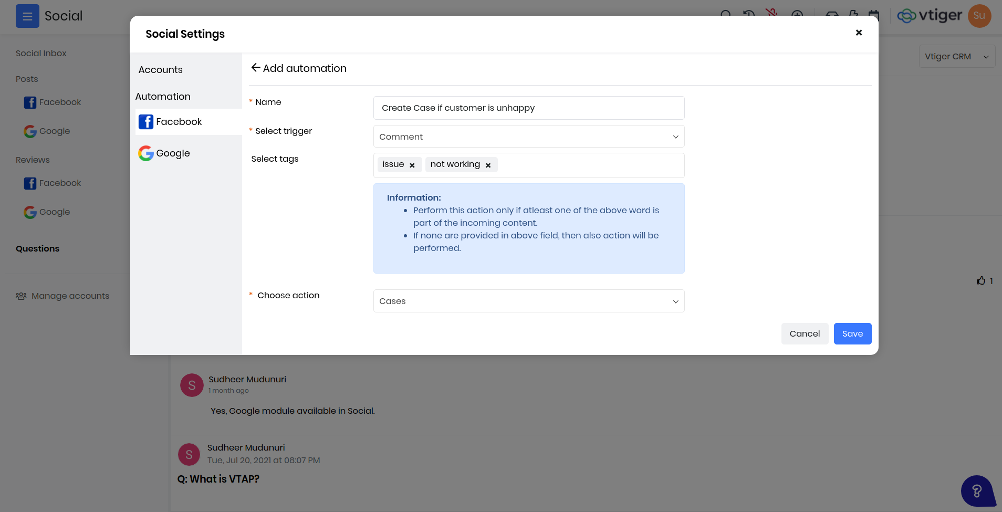The height and width of the screenshot is (512, 1002).
Task: Open the hamburger navigation menu
Action: 27,16
